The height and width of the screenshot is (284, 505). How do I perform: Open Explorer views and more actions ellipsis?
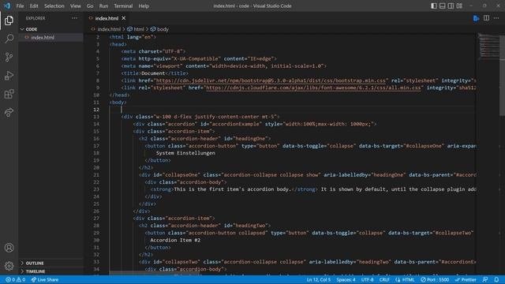point(75,18)
